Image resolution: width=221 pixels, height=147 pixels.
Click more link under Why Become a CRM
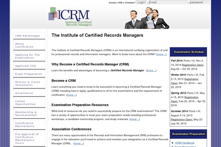pyautogui.click(x=151, y=71)
